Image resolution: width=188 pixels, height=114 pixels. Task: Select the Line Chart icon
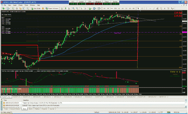tap(69, 8)
